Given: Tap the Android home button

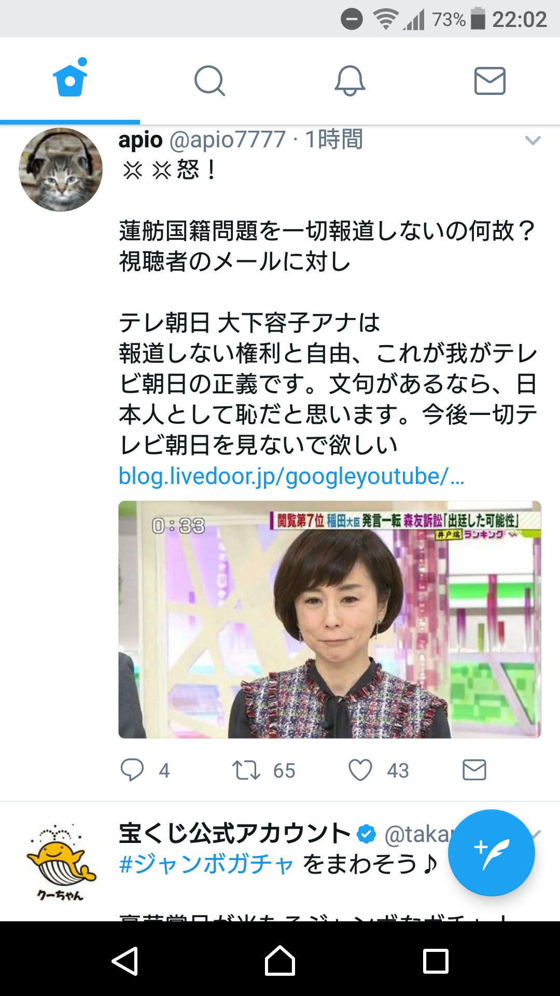Looking at the screenshot, I should [x=280, y=960].
